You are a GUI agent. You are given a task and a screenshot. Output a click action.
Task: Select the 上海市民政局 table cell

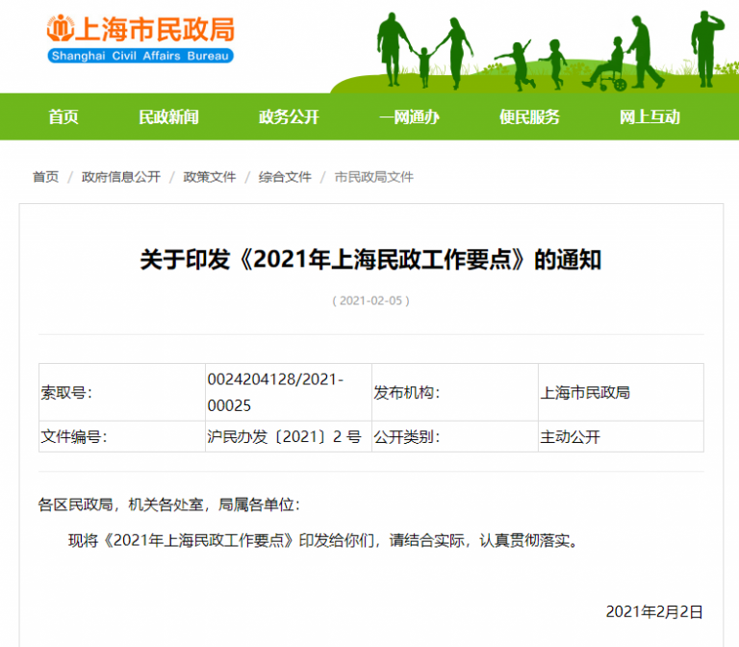coord(622,393)
